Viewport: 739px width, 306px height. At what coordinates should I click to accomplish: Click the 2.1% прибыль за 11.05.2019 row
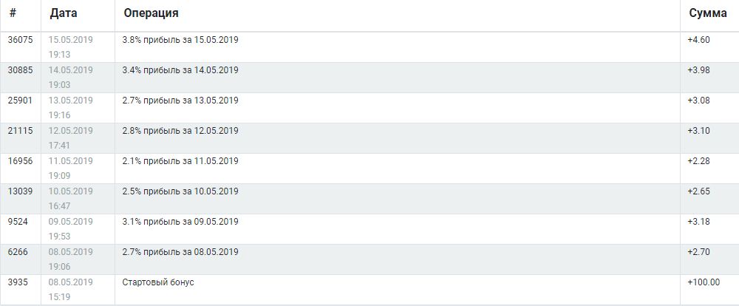point(180,161)
